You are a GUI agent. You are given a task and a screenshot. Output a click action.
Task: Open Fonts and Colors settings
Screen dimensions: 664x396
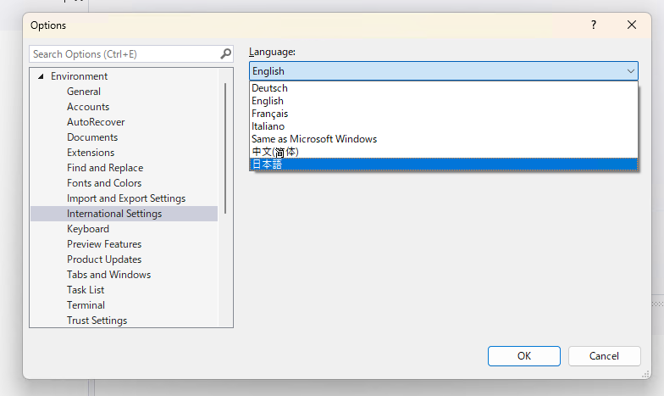click(x=104, y=183)
